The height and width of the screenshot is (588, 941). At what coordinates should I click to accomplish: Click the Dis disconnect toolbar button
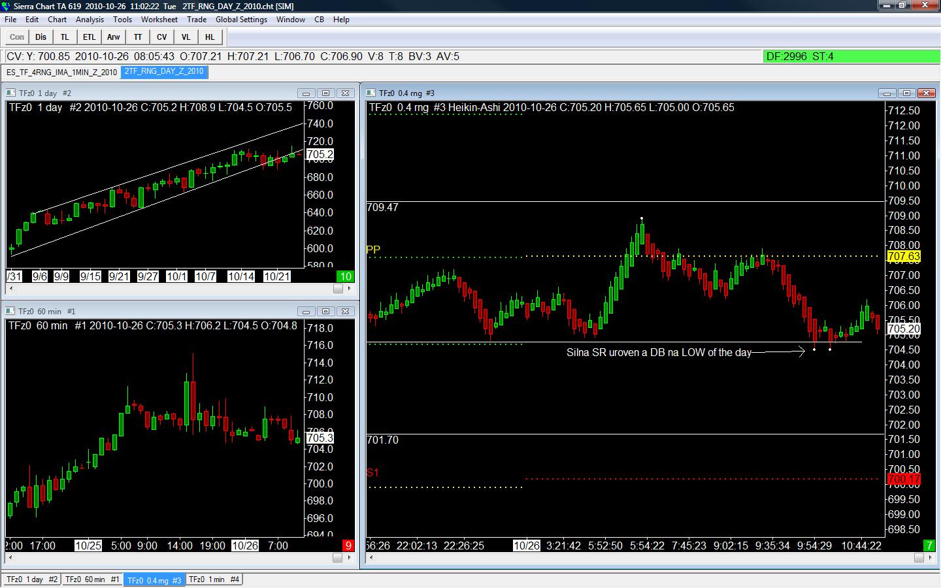[41, 37]
